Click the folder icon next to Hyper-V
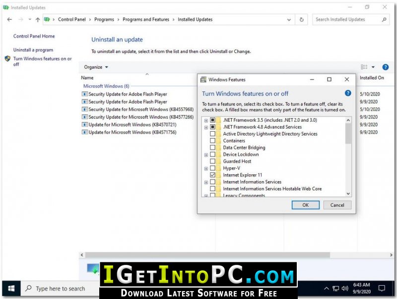This screenshot has height=299, width=397. click(218, 168)
